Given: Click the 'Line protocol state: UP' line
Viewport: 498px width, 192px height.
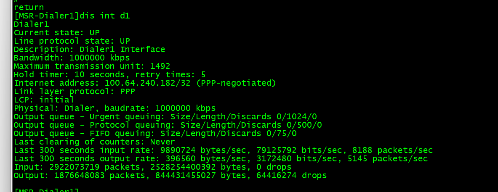Looking at the screenshot, I should 72,41.
